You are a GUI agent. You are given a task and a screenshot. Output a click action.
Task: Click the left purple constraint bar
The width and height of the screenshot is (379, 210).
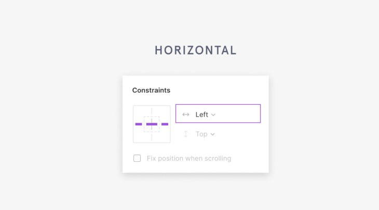139,124
